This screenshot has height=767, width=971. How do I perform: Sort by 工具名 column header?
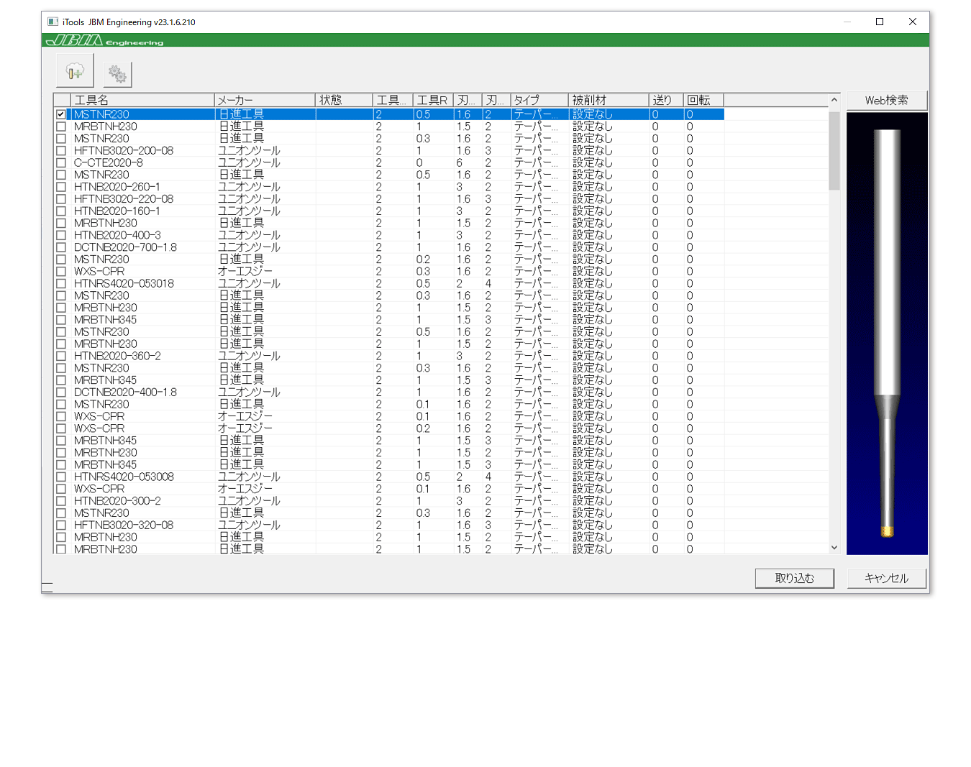point(142,100)
